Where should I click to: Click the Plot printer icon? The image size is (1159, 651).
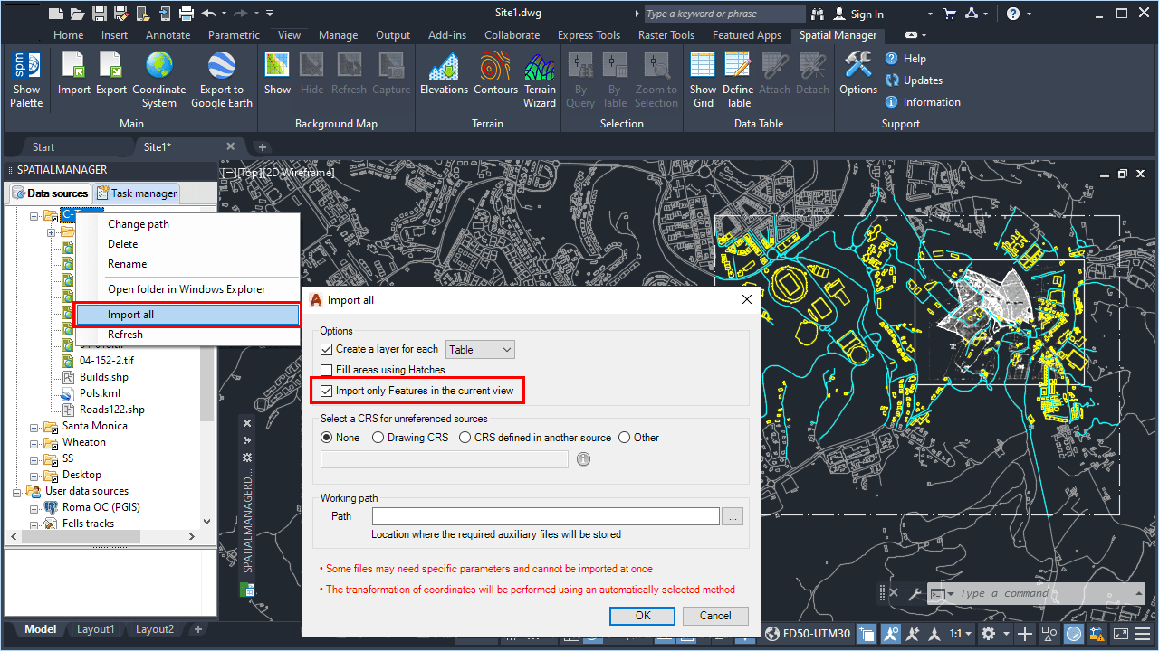pos(186,13)
